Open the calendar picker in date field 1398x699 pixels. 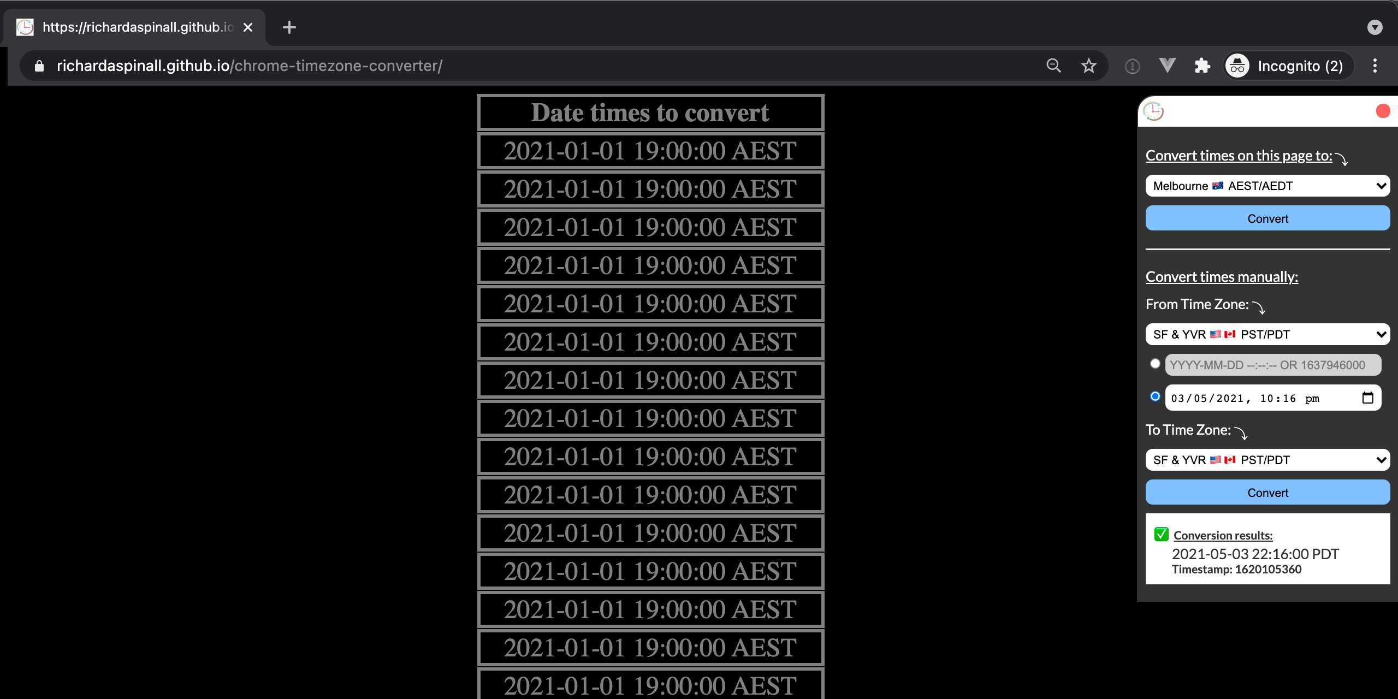coord(1367,398)
